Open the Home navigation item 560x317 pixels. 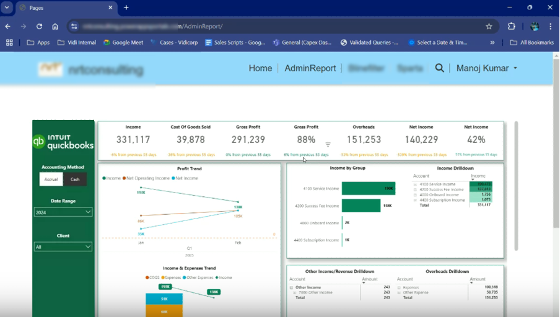click(260, 68)
